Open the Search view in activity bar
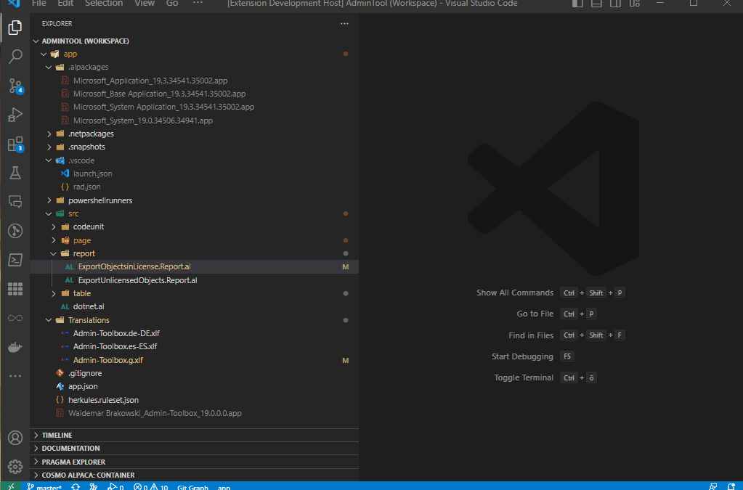The height and width of the screenshot is (490, 743). tap(15, 57)
